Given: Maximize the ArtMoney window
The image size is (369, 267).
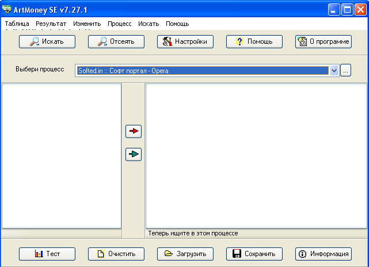Looking at the screenshot, I should tap(347, 10).
